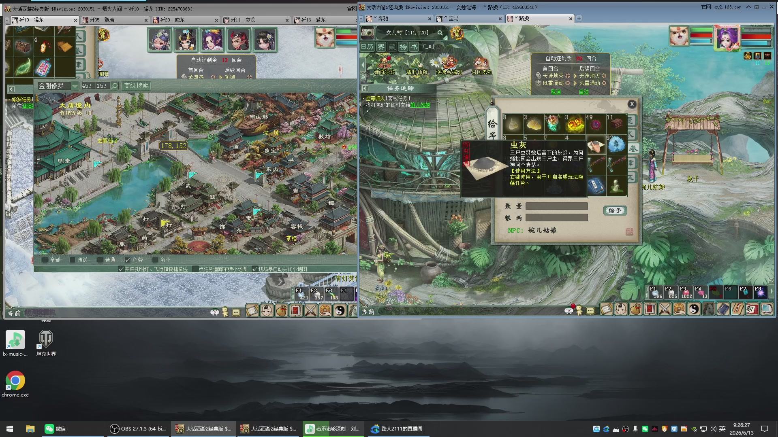Click the 宝 treasure badge in left window
The height and width of the screenshot is (437, 778).
click(x=104, y=34)
